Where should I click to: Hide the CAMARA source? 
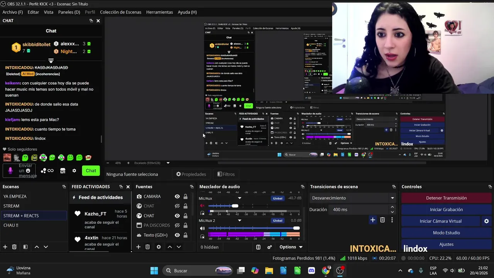coord(177,197)
